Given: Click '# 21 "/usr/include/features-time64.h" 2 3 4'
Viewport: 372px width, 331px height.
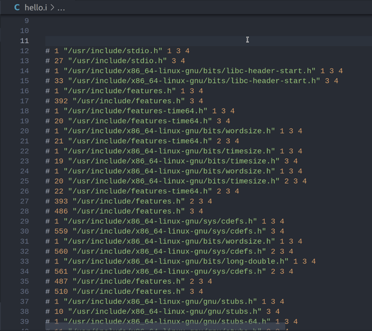Looking at the screenshot, I should 142,141.
